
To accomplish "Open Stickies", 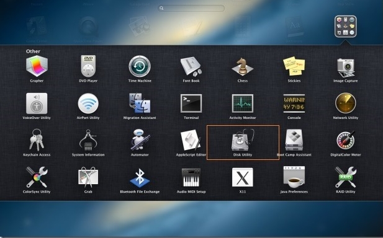I will (x=294, y=66).
